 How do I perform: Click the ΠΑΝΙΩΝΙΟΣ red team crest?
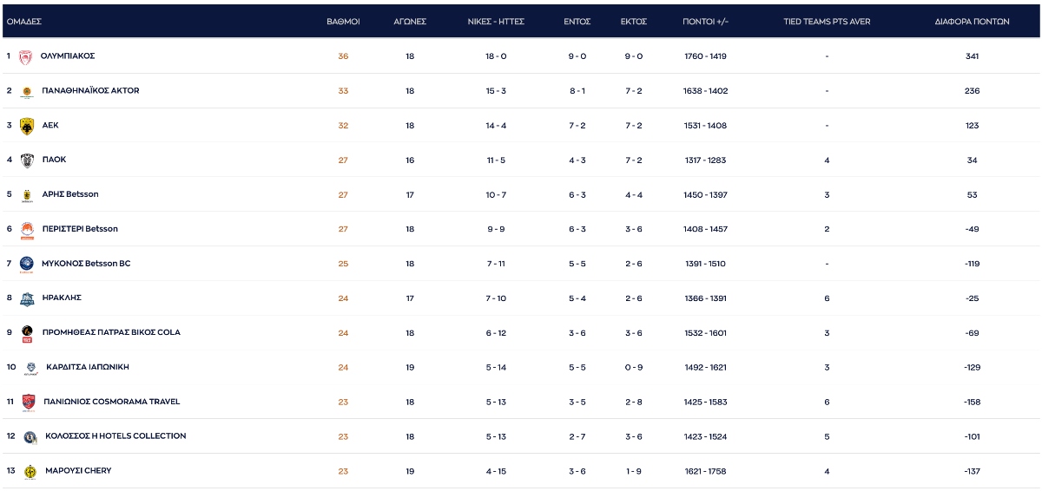[x=28, y=402]
